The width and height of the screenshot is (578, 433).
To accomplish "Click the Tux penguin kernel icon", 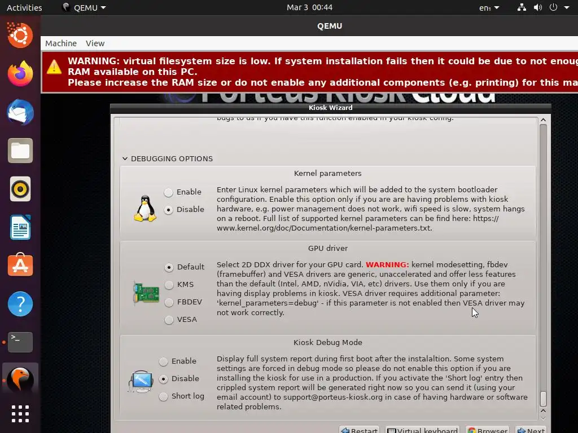I will click(x=145, y=209).
